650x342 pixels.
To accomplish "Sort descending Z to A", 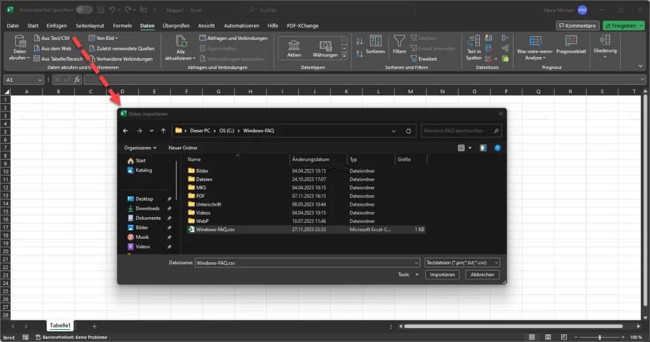I will [359, 54].
